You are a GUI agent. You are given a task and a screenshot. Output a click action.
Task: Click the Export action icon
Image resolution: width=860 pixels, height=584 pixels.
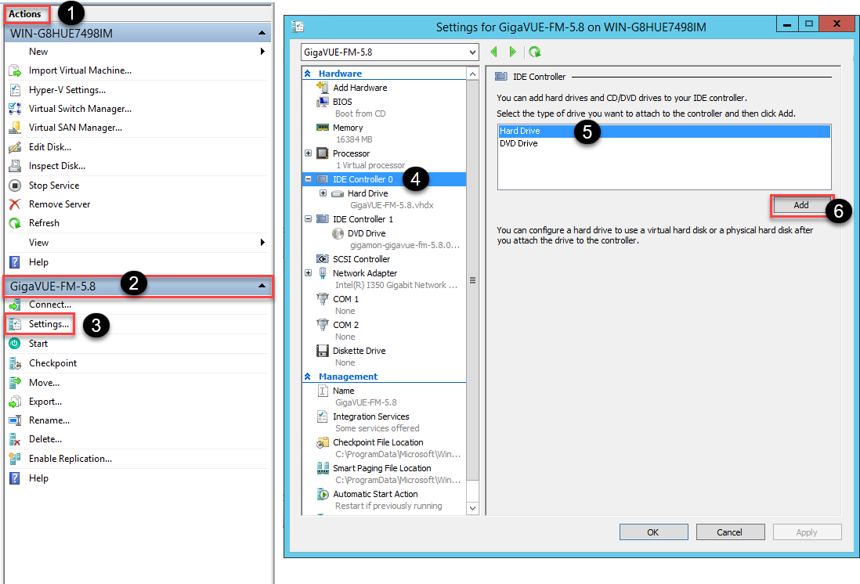pos(14,402)
